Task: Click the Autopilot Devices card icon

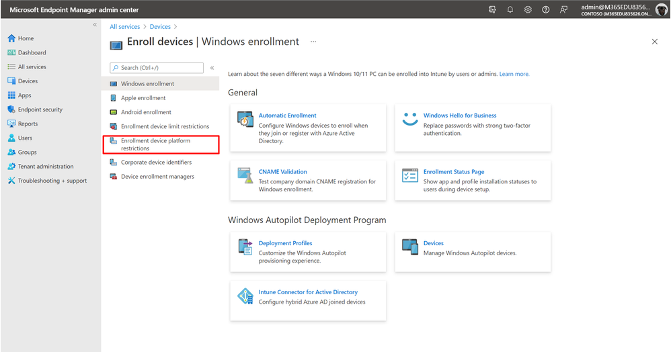Action: tap(410, 247)
